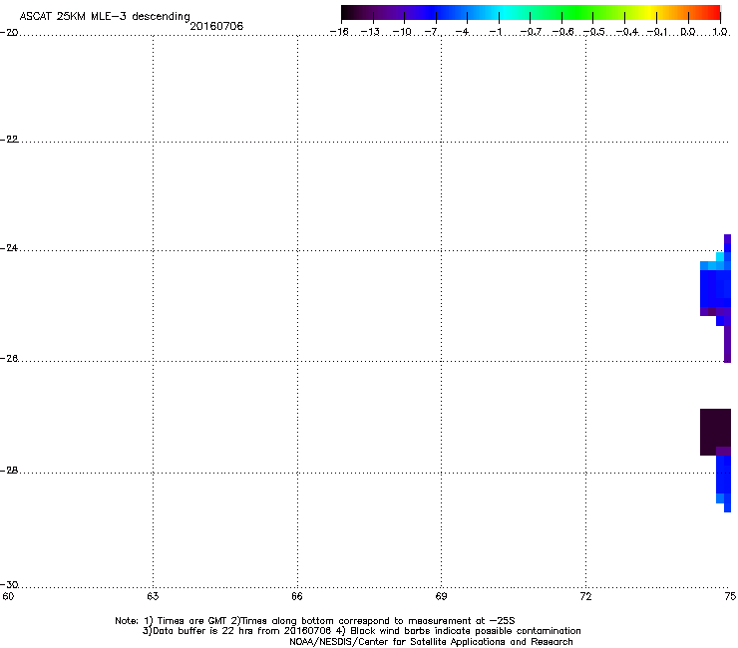
Task: Click the big blue data block near latitude -25
Action: [x=715, y=288]
